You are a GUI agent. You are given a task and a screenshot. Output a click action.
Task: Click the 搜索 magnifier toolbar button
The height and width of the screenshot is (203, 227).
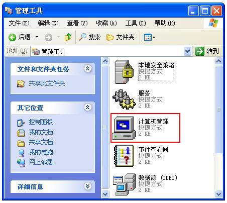click(x=89, y=37)
